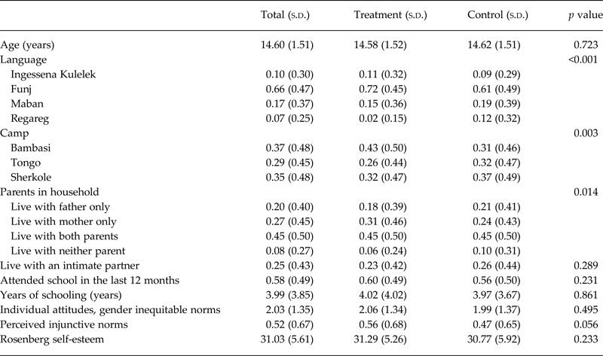Click the 'Language' category row label

coord(24,59)
